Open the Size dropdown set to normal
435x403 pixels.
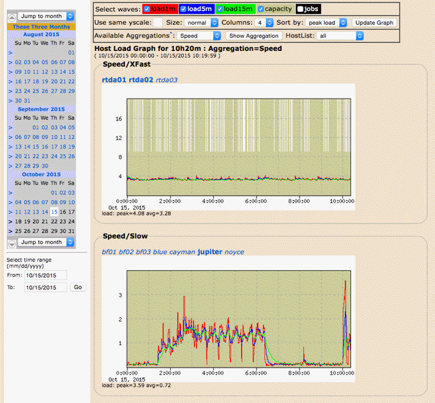199,22
